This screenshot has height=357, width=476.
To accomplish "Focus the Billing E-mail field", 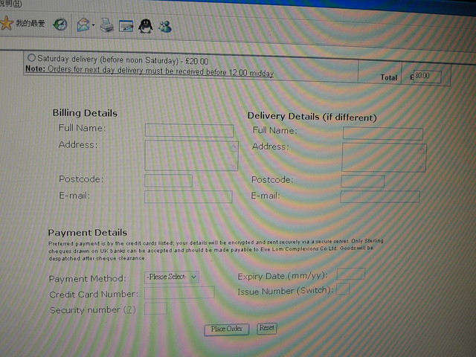I will point(188,196).
